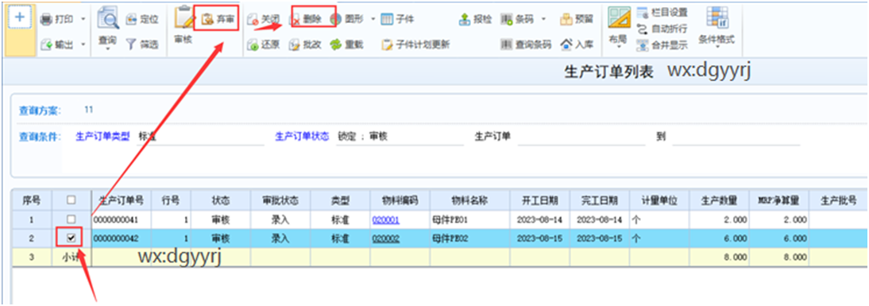This screenshot has width=869, height=306.
Task: Click the 查询条码 button
Action: tap(527, 45)
